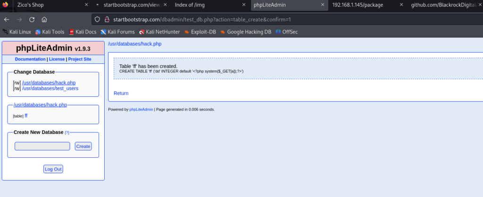Close the phpLiteAdmin tab
The image size is (483, 197).
[323, 5]
